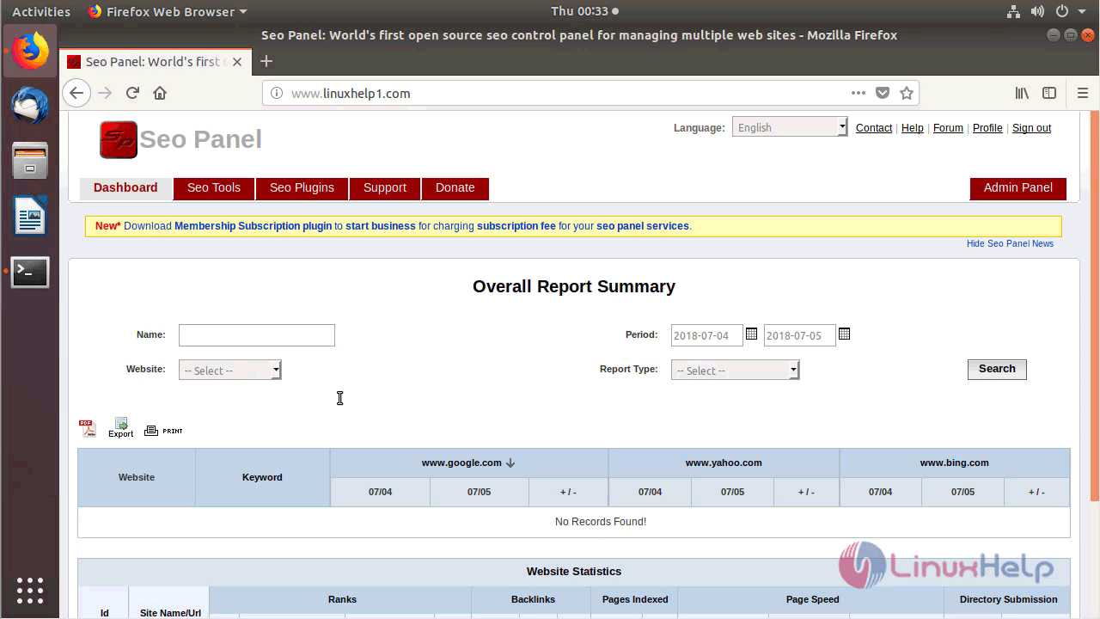Image resolution: width=1100 pixels, height=619 pixels.
Task: Open the Profile link
Action: point(987,128)
